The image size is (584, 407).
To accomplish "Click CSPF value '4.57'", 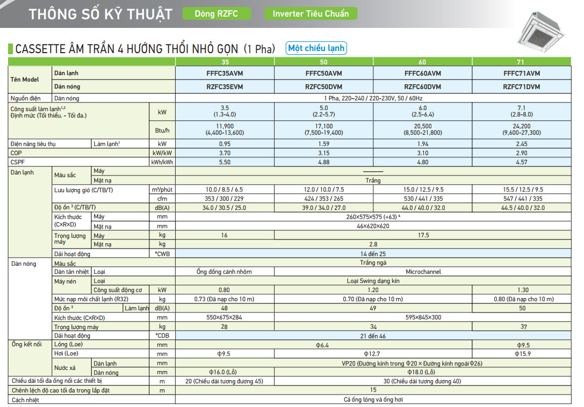I will [522, 162].
